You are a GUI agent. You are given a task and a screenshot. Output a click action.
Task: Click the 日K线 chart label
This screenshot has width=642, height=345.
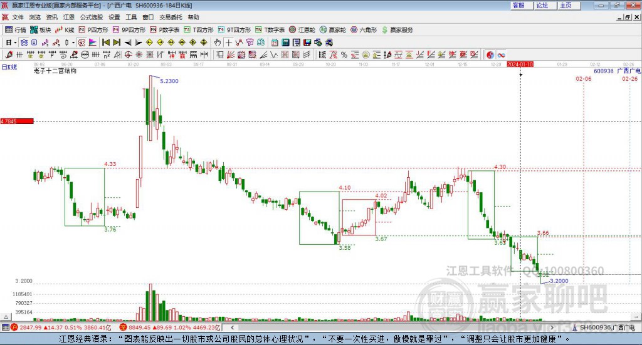coord(9,67)
